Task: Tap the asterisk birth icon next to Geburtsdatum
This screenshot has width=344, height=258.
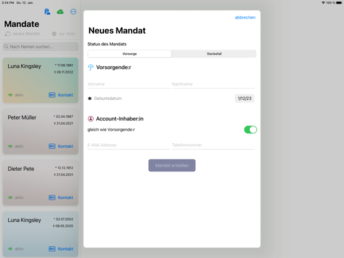Action: [90, 98]
